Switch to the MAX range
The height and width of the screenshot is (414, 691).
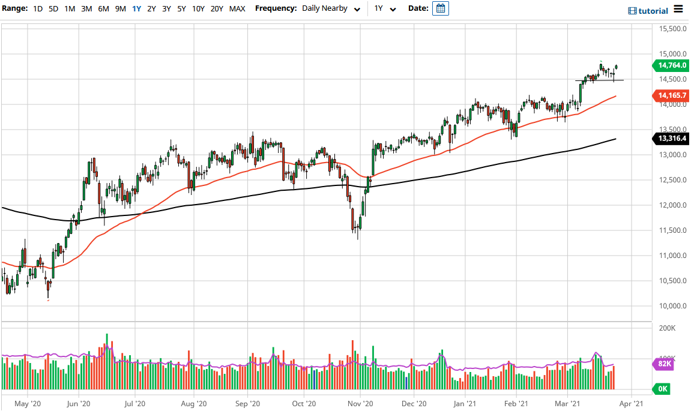[237, 9]
